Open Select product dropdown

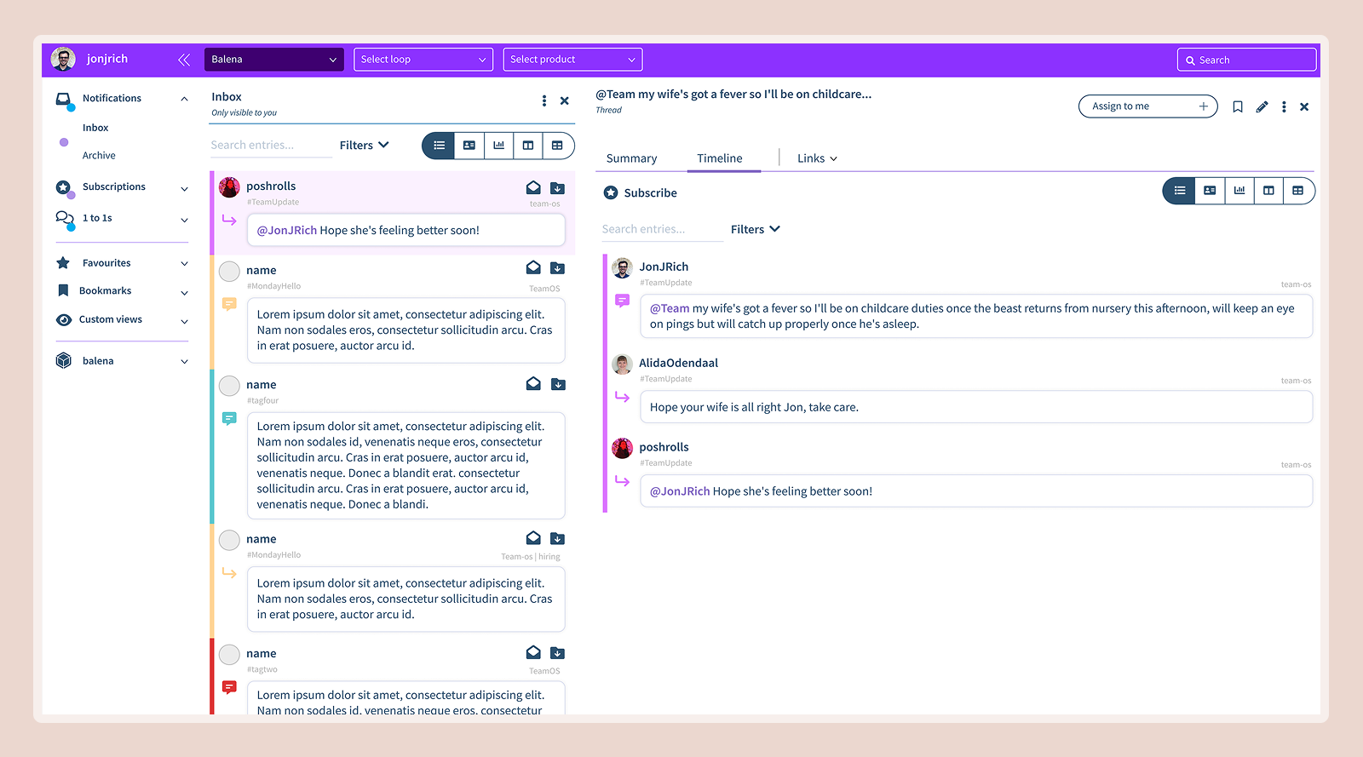pos(572,60)
